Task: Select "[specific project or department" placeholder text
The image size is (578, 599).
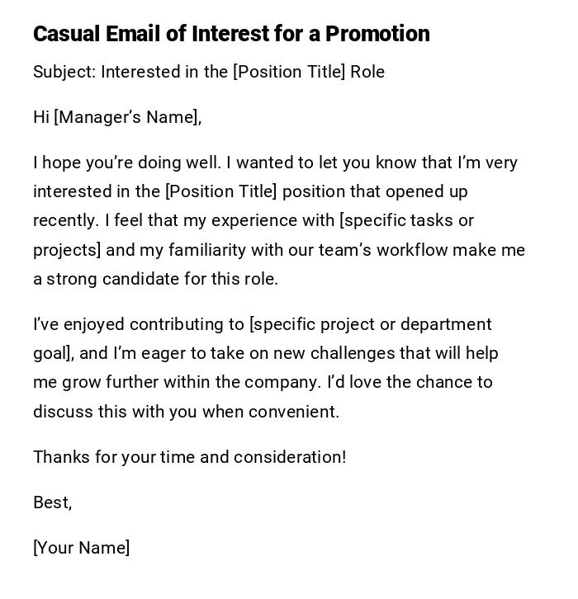Action: [x=370, y=324]
